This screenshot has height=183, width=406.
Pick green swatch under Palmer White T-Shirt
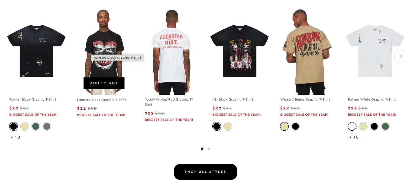385,127
